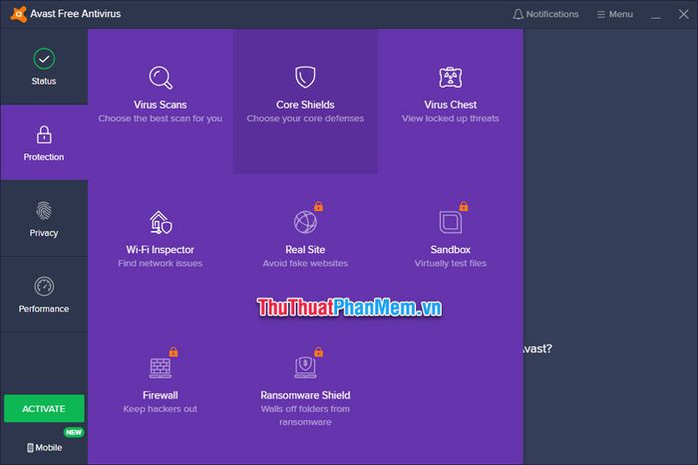Open the Performance section label
Screen dimensions: 698x465
coord(44,309)
